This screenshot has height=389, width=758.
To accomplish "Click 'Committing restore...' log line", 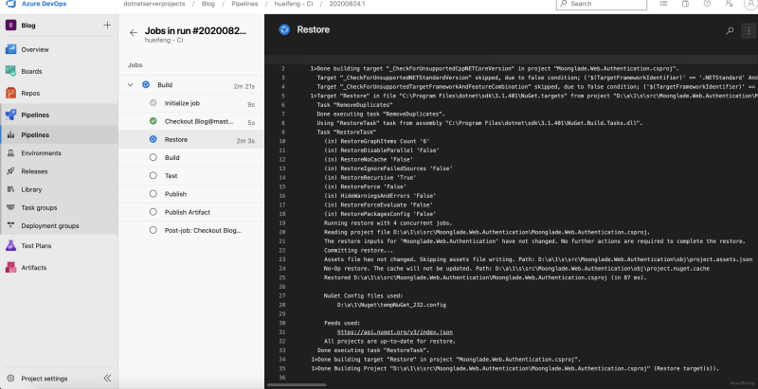I will pyautogui.click(x=358, y=251).
